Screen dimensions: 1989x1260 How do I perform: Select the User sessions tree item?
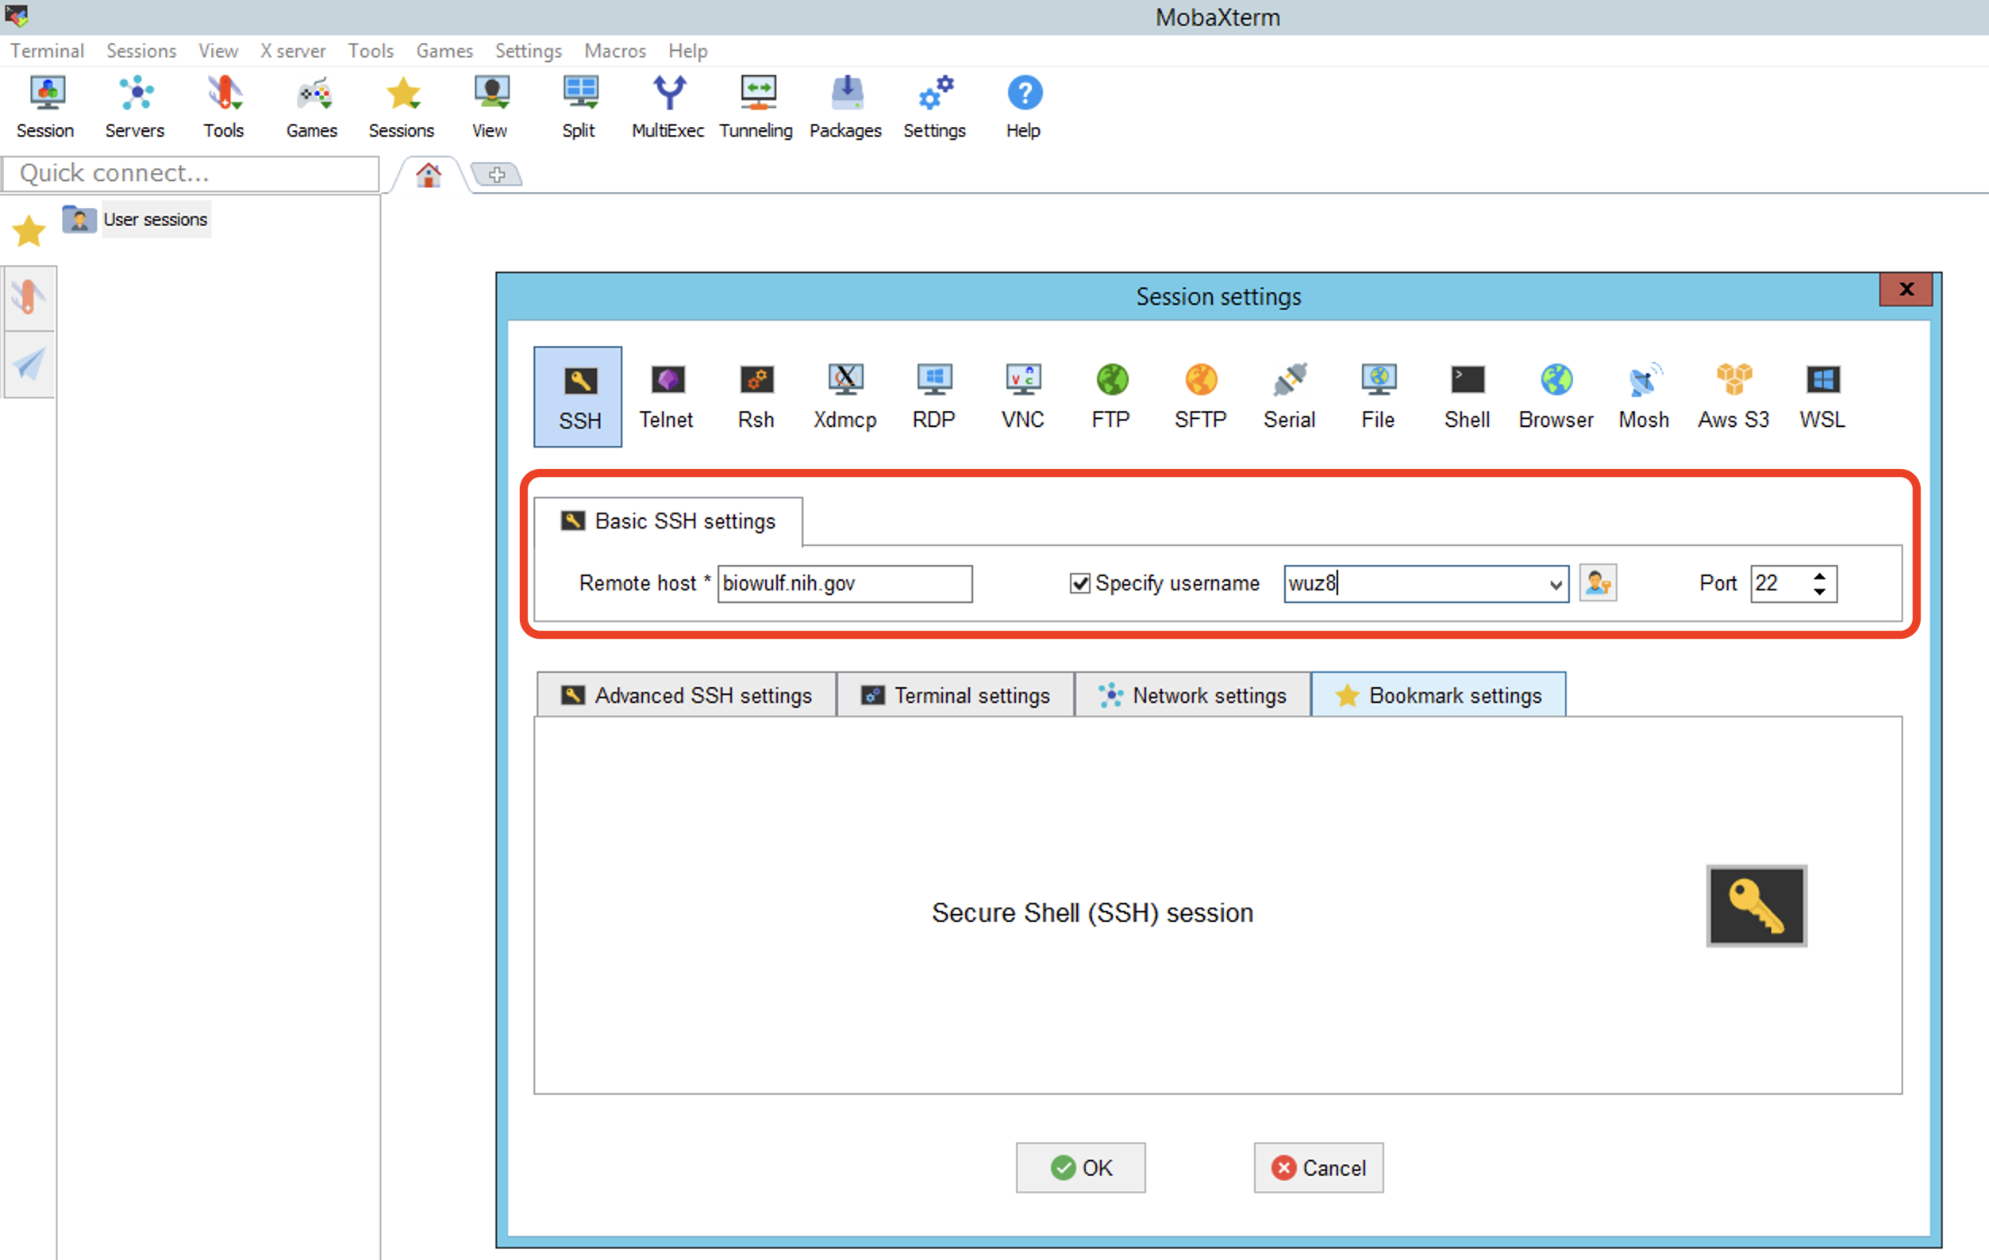pyautogui.click(x=155, y=220)
